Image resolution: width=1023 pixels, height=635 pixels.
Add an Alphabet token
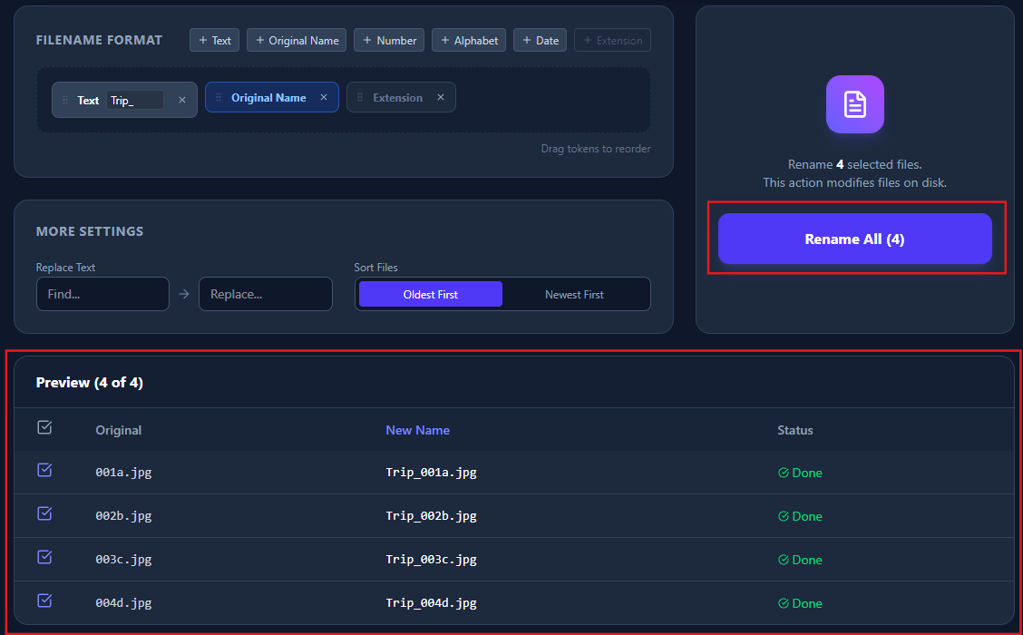(469, 41)
